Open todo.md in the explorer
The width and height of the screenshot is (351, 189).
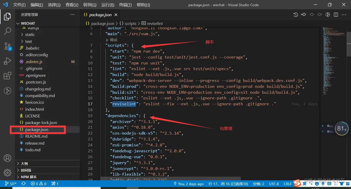point(47,150)
